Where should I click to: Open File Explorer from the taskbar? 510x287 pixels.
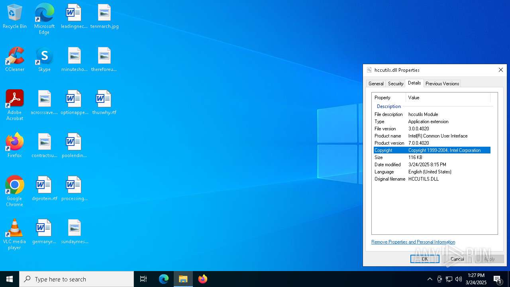coord(183,279)
